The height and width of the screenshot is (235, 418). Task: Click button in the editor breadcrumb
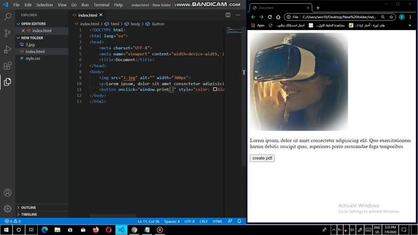[x=158, y=23]
